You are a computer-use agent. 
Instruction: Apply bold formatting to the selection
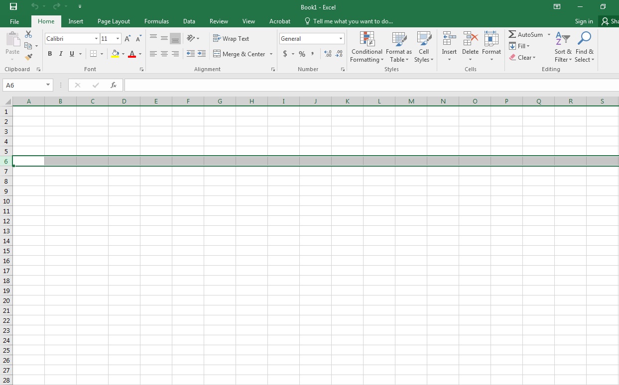coord(49,53)
